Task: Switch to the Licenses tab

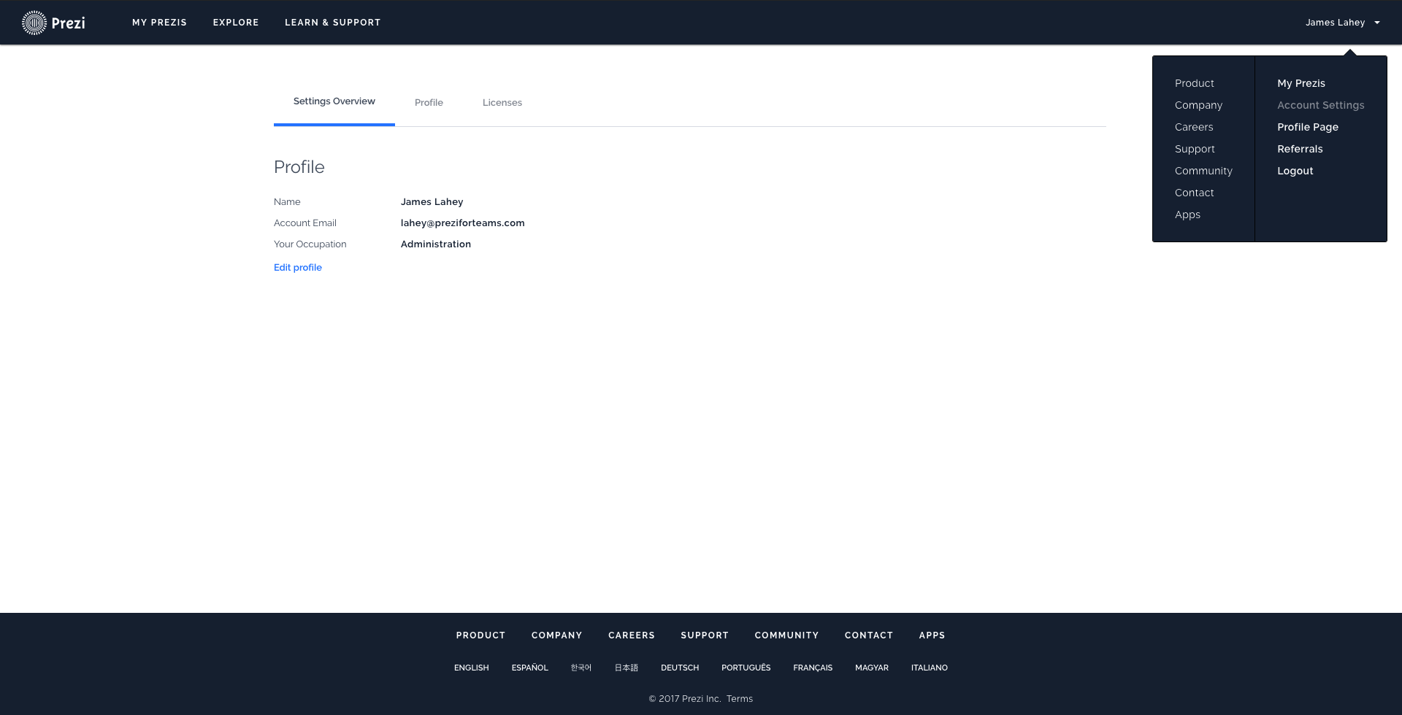Action: point(502,103)
